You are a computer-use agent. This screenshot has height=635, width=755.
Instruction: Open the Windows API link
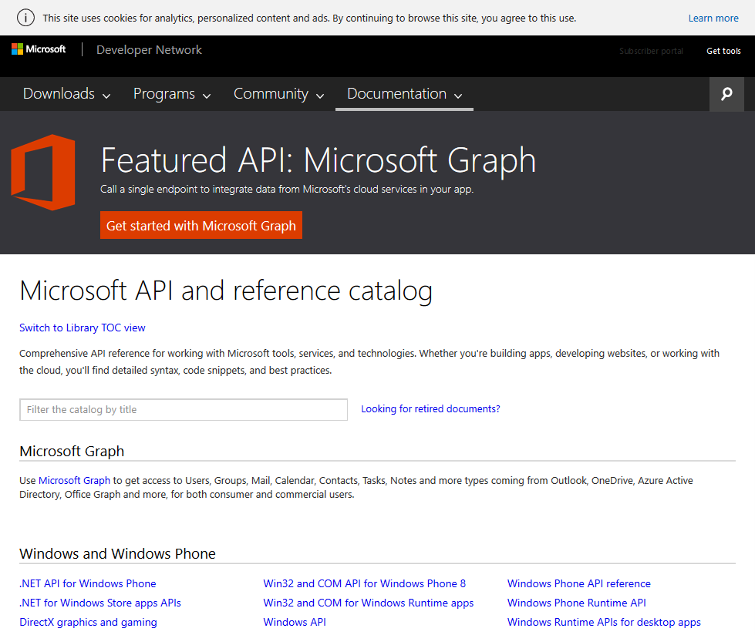(x=295, y=622)
